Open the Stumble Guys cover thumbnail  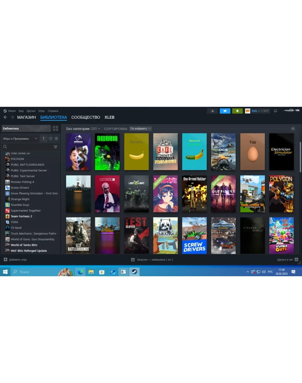pyautogui.click(x=281, y=236)
